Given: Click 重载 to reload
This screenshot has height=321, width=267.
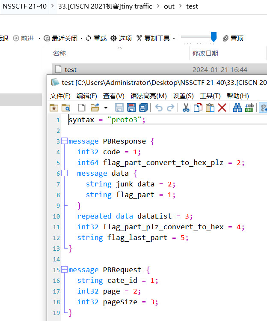Looking at the screenshot, I should [96, 38].
